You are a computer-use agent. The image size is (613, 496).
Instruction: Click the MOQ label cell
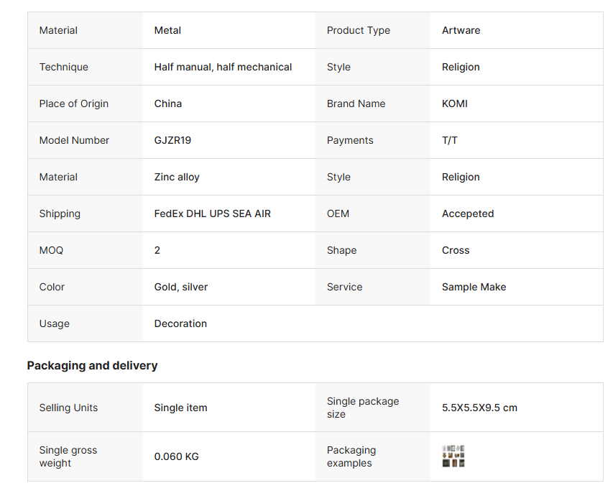(x=51, y=250)
